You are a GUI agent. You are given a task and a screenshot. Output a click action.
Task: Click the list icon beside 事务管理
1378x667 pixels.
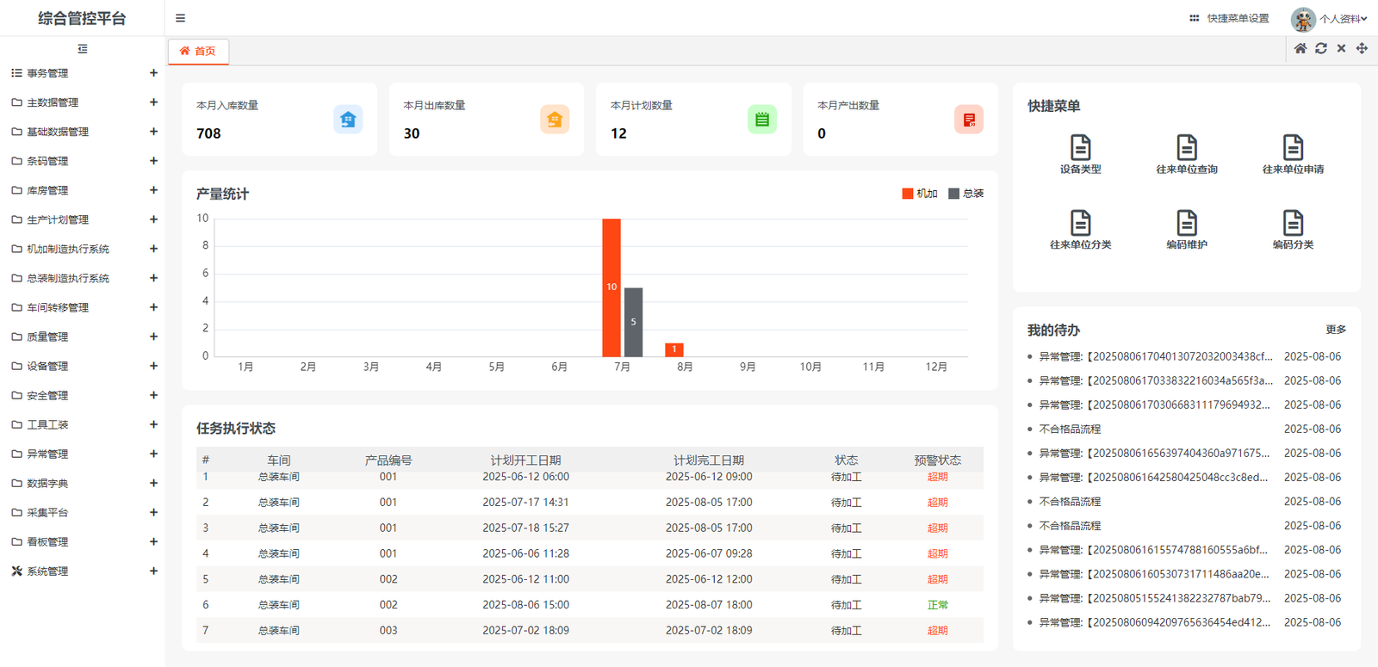(16, 73)
